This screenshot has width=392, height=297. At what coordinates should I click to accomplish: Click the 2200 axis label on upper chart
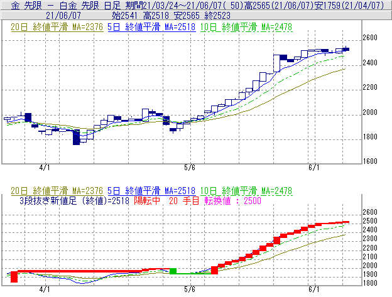click(370, 87)
